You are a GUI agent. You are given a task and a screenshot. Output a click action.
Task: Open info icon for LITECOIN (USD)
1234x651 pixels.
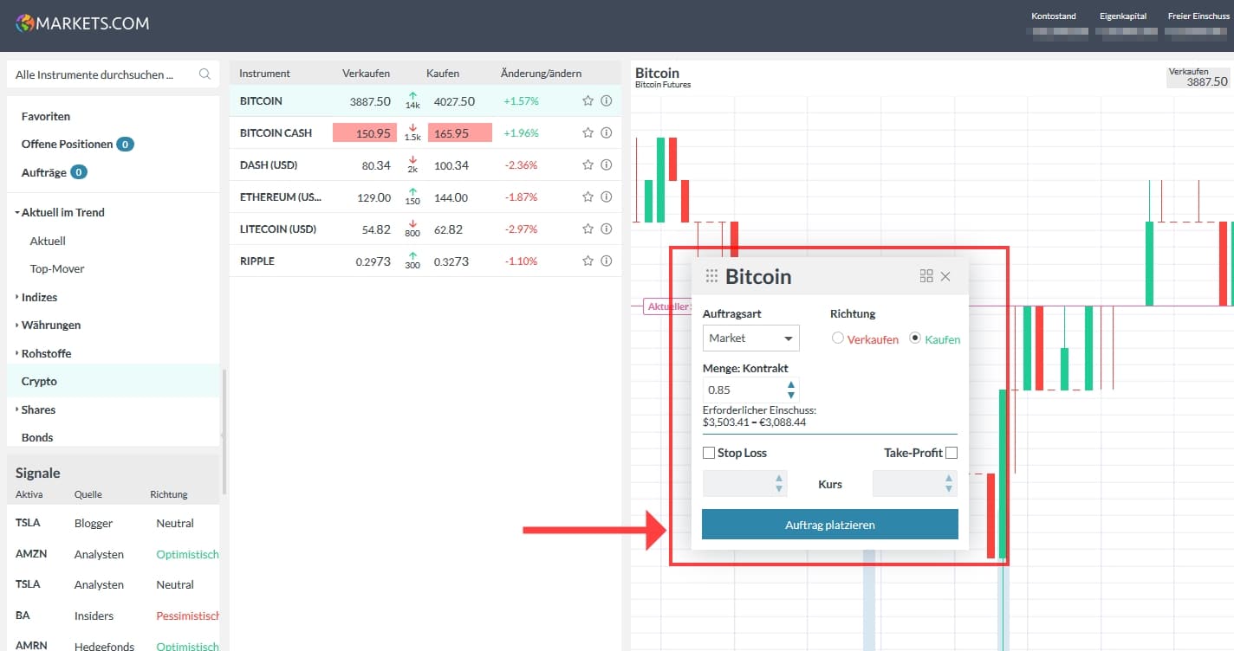pyautogui.click(x=607, y=229)
